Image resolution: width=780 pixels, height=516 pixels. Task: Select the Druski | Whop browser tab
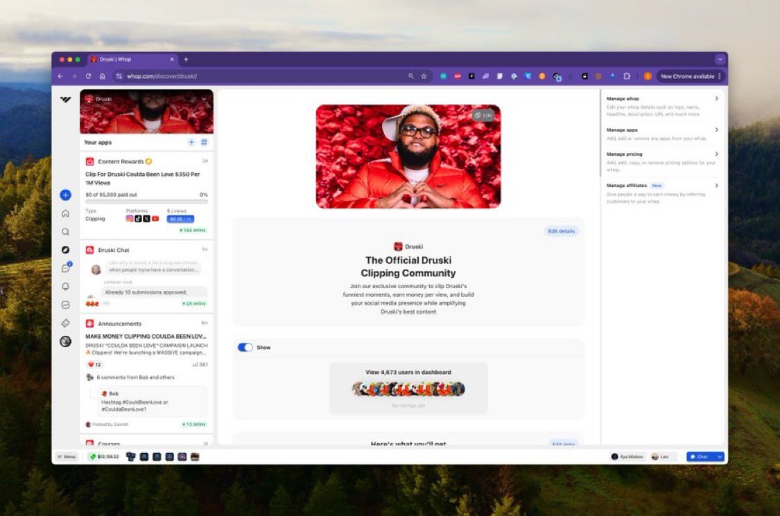coord(133,59)
